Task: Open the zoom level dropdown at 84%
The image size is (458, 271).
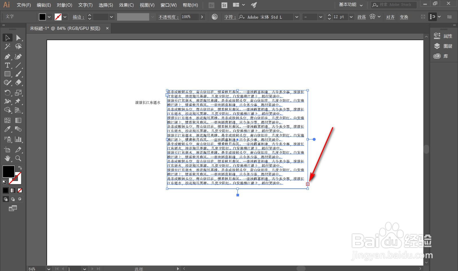Action: pyautogui.click(x=49, y=269)
